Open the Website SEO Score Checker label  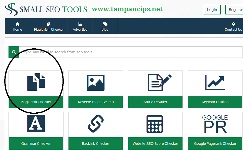(x=155, y=144)
